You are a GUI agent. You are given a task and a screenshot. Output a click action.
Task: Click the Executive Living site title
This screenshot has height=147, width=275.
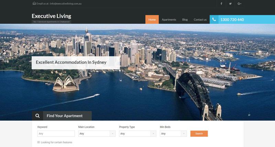[x=51, y=16]
